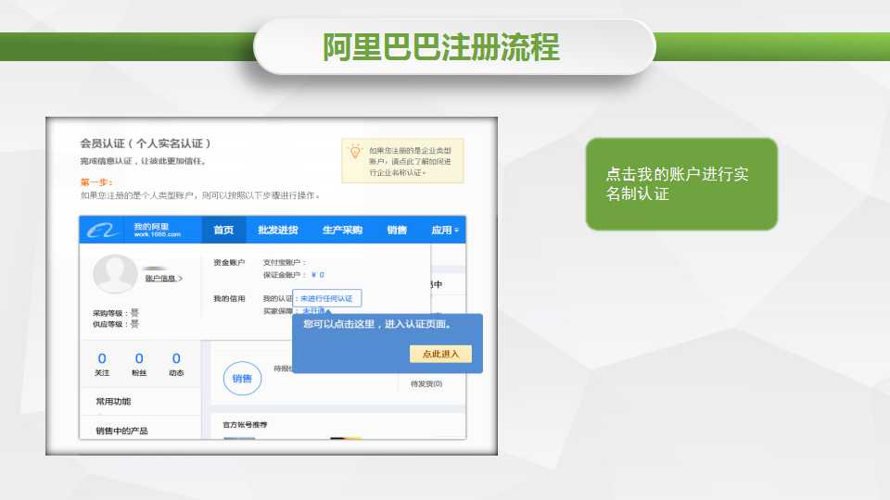
Task: Click the 未进行任何认证 link
Action: (x=326, y=298)
